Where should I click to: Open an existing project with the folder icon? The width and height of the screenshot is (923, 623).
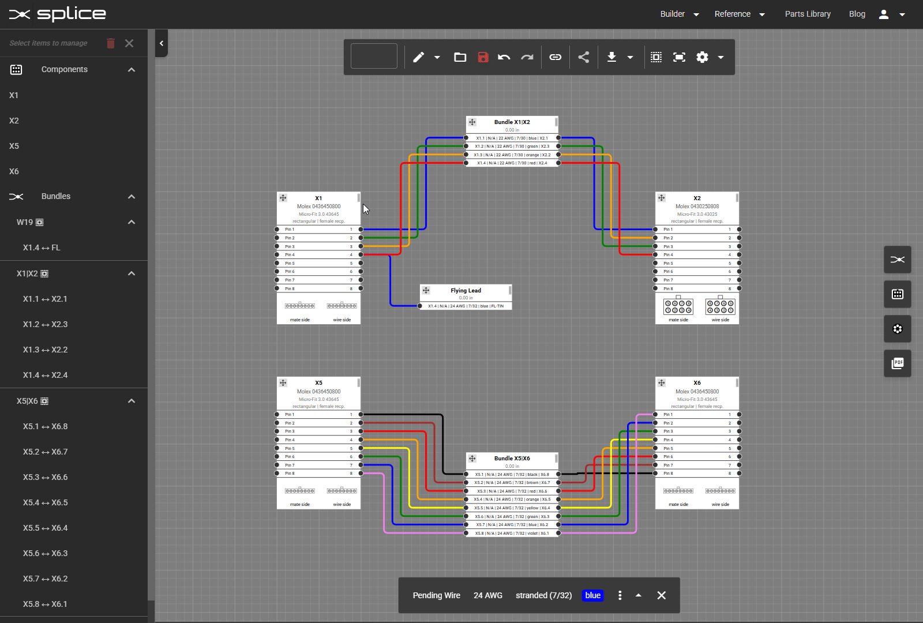pos(460,57)
